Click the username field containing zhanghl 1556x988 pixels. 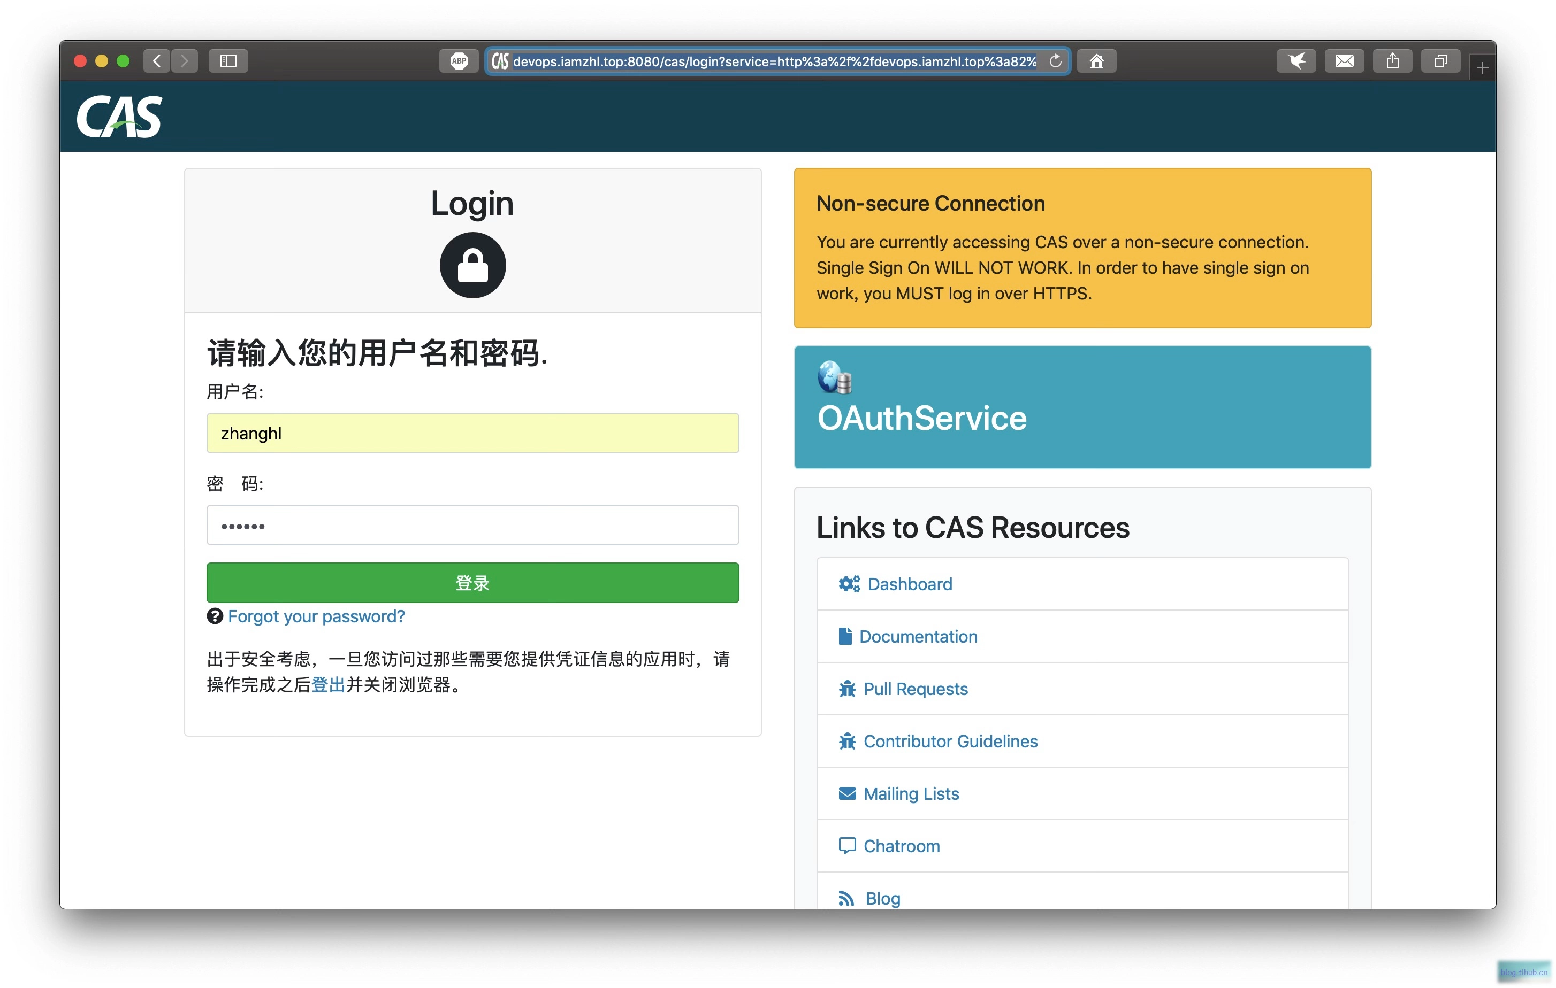click(x=472, y=433)
